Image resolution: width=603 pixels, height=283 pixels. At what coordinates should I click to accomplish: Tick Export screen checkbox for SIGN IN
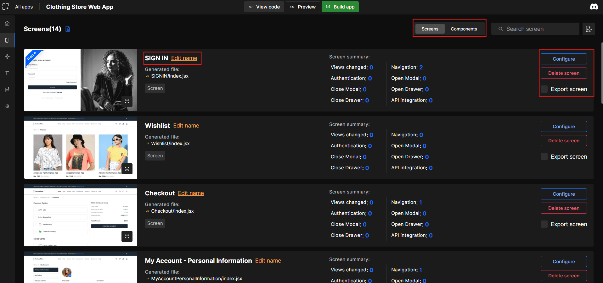[544, 89]
